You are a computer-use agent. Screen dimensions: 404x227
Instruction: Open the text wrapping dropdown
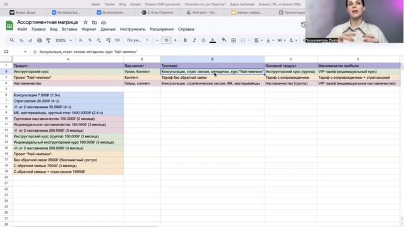pyautogui.click(x=282, y=40)
